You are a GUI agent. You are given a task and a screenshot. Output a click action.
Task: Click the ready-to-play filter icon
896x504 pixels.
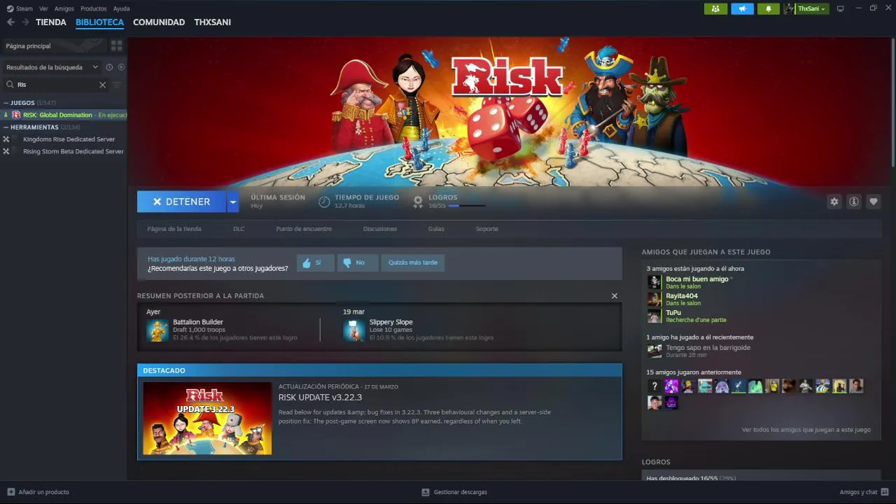121,67
